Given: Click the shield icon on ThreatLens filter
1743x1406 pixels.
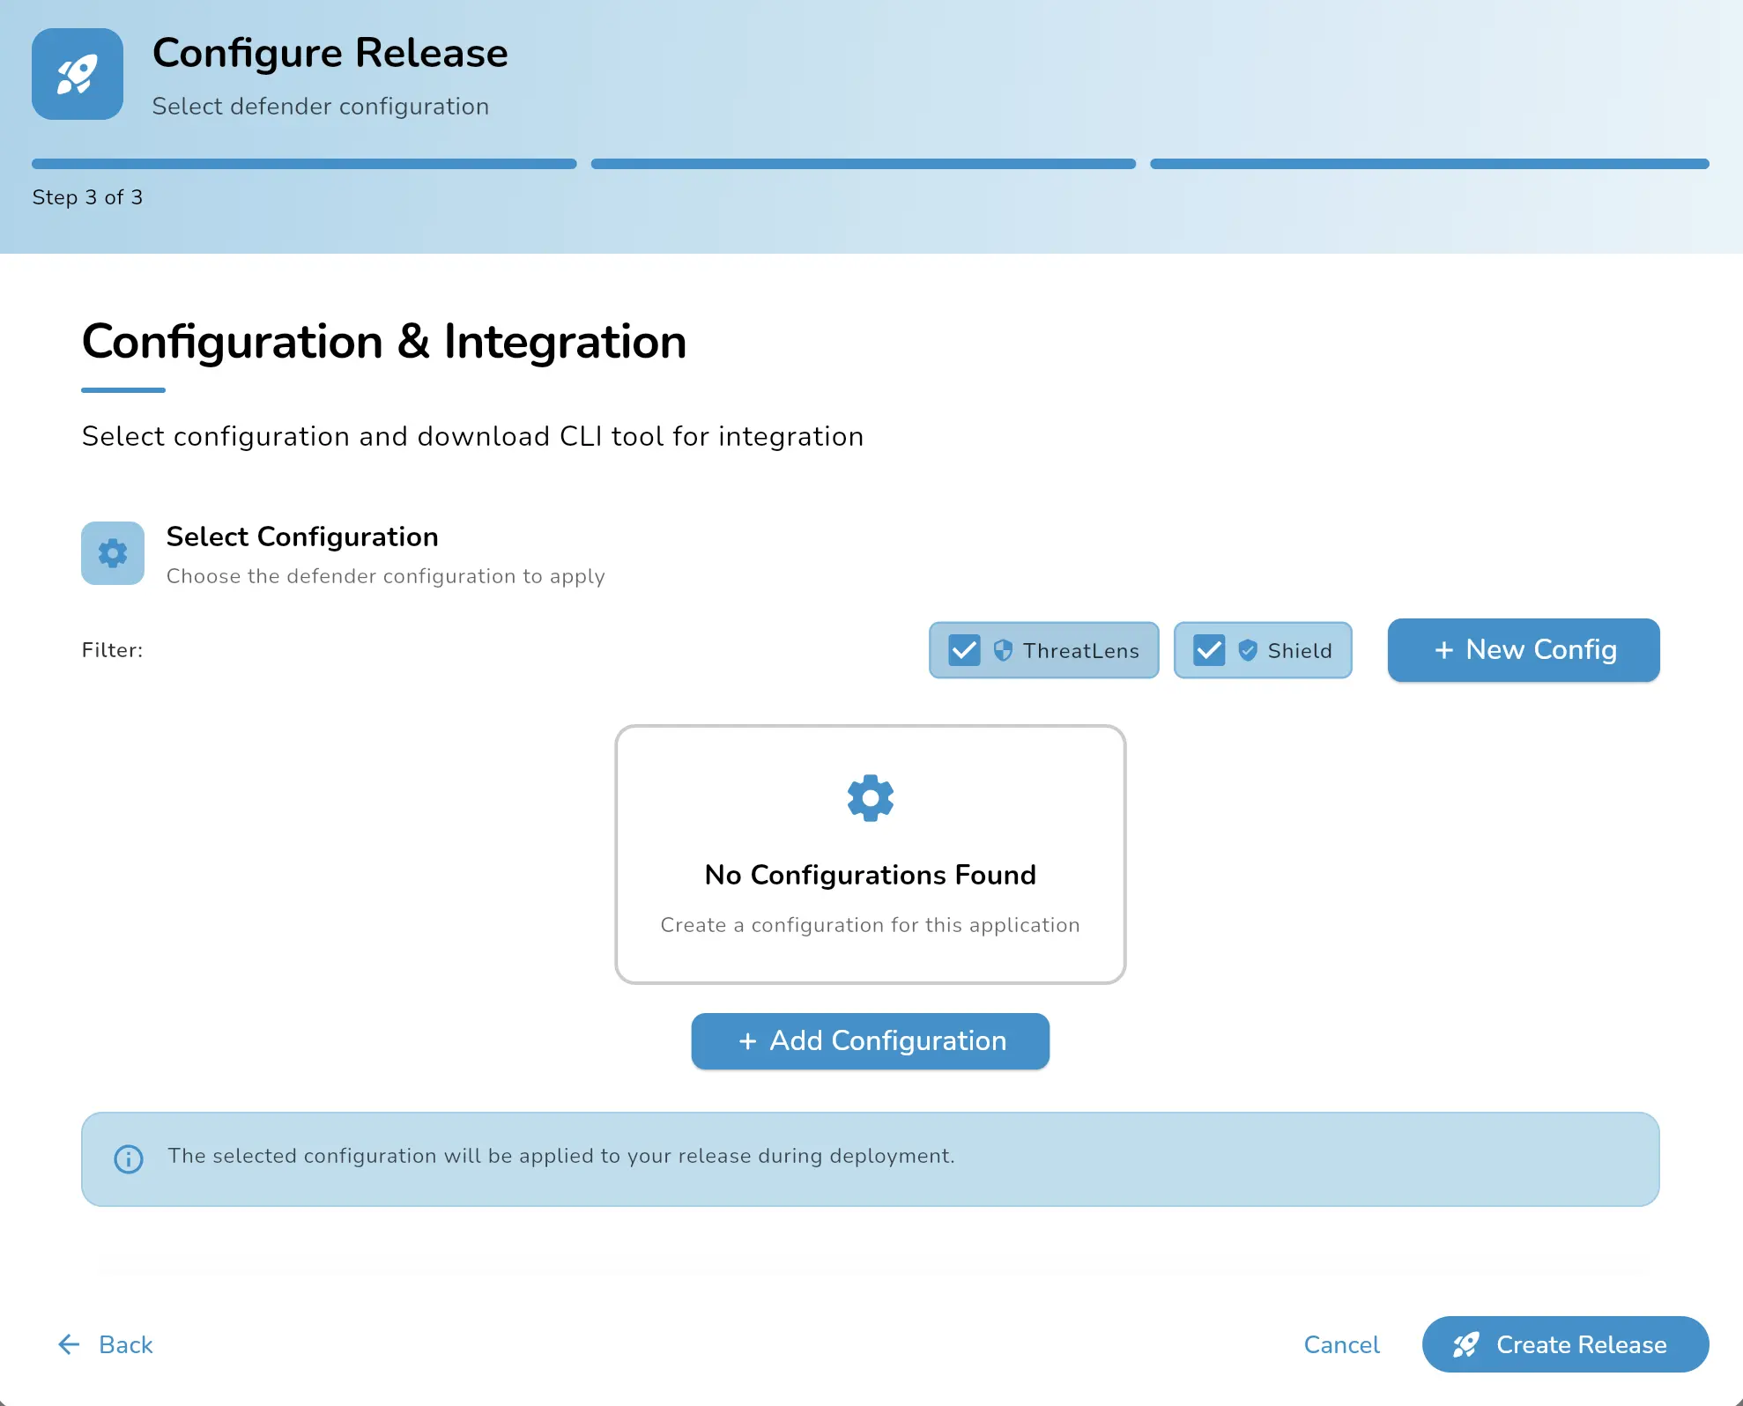Looking at the screenshot, I should tap(1003, 650).
